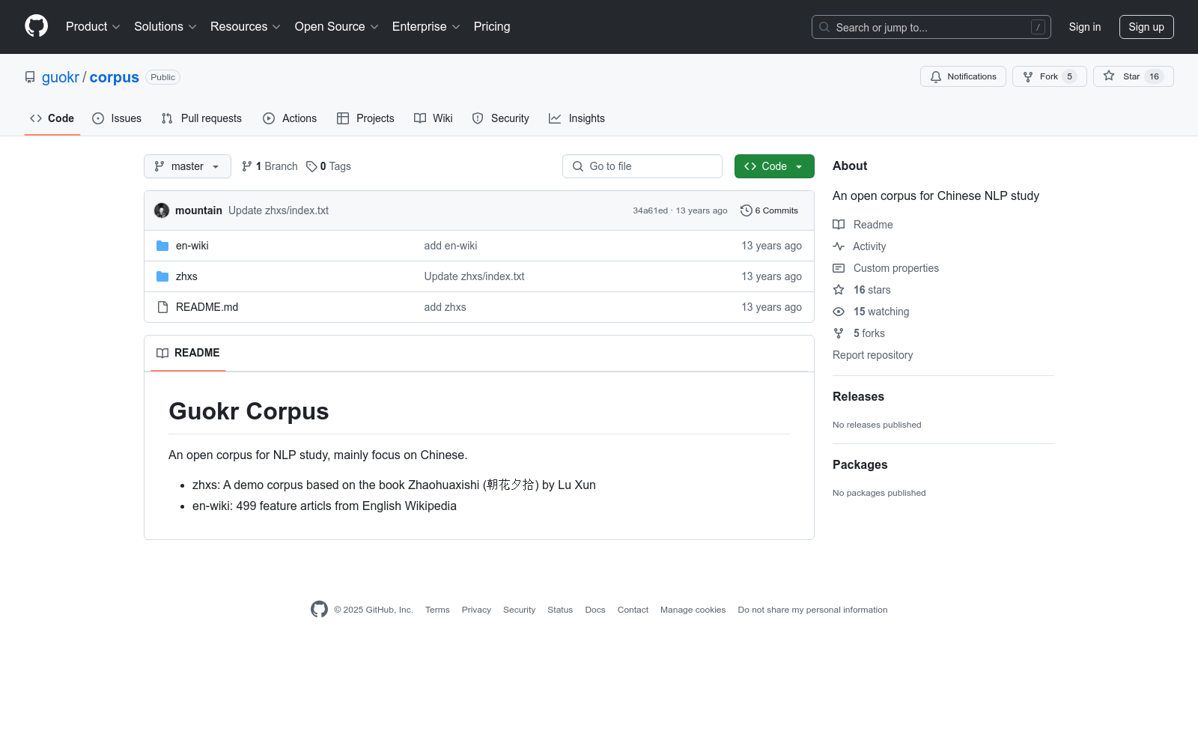Click the Search or jump to field
The width and height of the screenshot is (1198, 749).
(931, 27)
